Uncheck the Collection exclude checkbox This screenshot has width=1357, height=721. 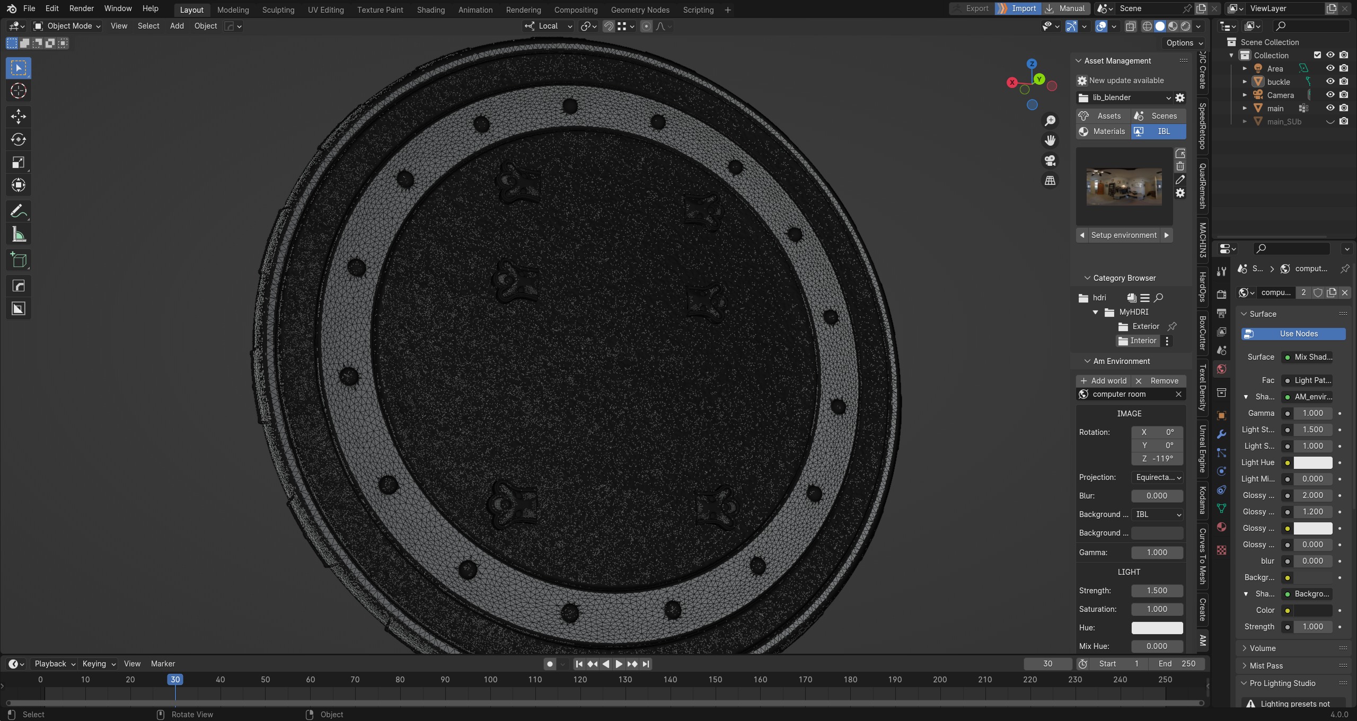1317,55
